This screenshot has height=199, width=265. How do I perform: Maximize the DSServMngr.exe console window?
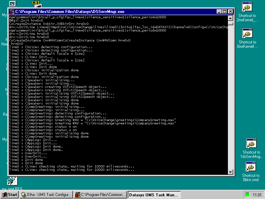(x=225, y=12)
